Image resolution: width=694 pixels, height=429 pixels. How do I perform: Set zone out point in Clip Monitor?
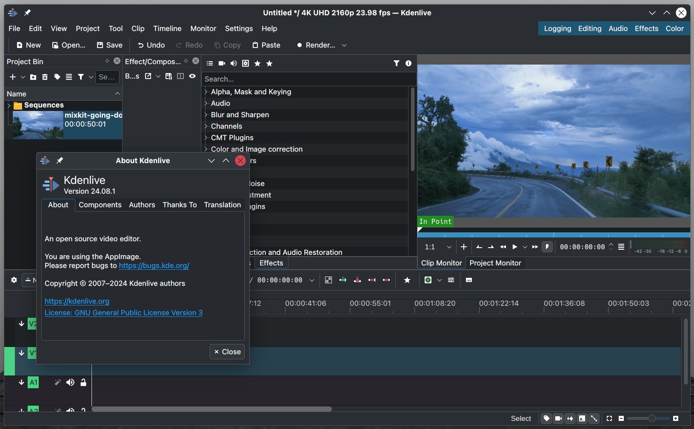491,247
